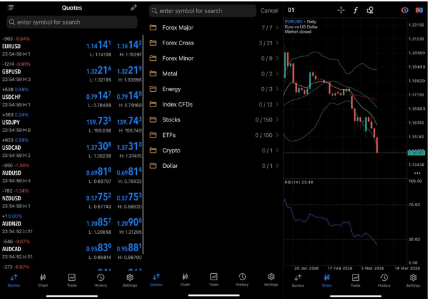Viewport: 428px width, 299px height.
Task: Expand the chevron on ETFs row
Action: (x=278, y=135)
